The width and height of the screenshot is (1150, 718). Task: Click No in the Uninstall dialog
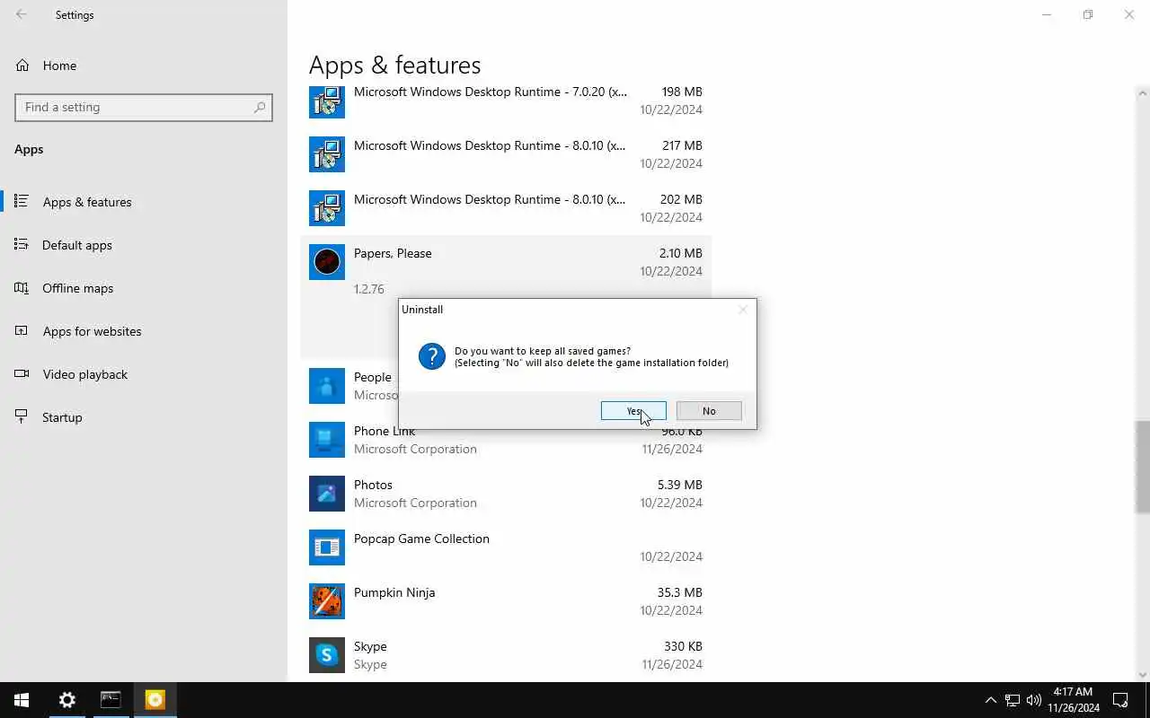(x=709, y=411)
